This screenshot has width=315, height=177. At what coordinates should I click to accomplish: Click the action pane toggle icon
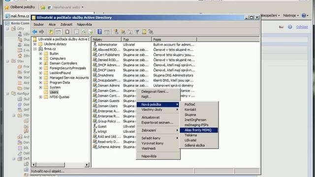[x=107, y=31]
